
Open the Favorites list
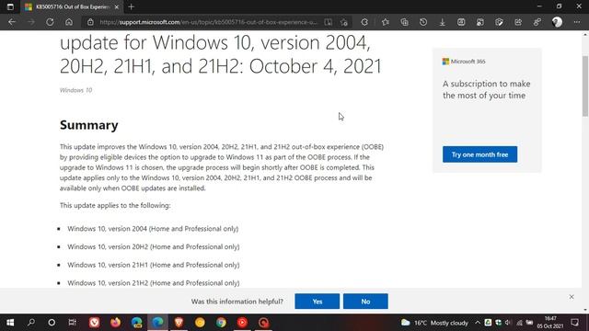(x=386, y=22)
